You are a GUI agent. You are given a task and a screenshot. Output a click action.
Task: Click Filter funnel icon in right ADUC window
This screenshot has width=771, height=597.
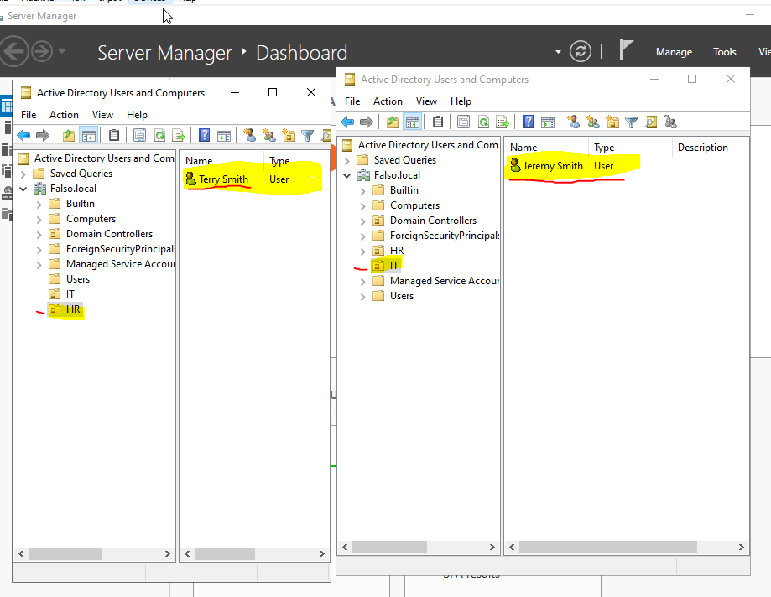coord(632,122)
